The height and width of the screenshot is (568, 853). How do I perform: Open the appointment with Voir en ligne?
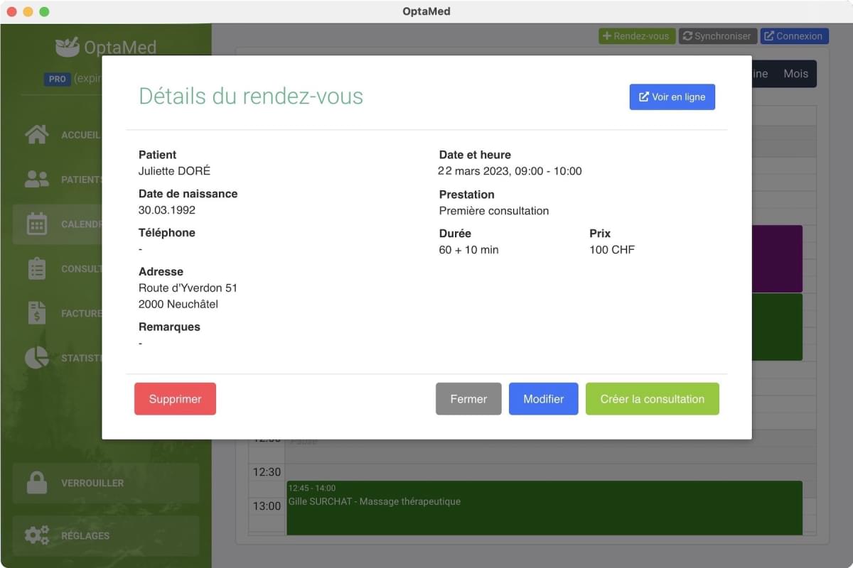point(672,97)
